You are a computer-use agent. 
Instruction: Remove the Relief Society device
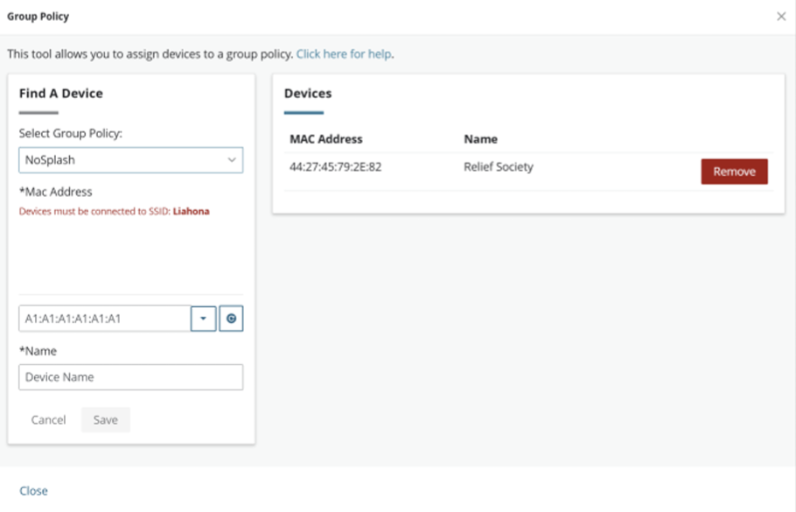(x=734, y=172)
